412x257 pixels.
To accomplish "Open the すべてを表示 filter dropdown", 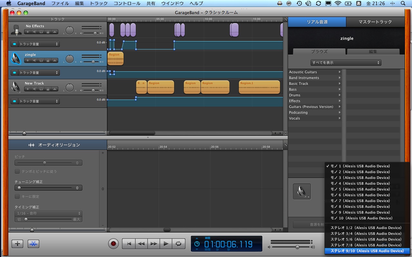I will coord(346,63).
